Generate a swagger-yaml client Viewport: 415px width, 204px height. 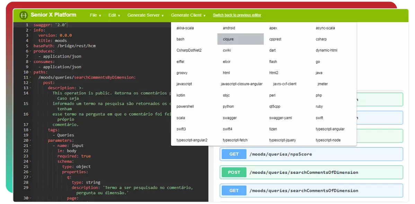[280, 118]
